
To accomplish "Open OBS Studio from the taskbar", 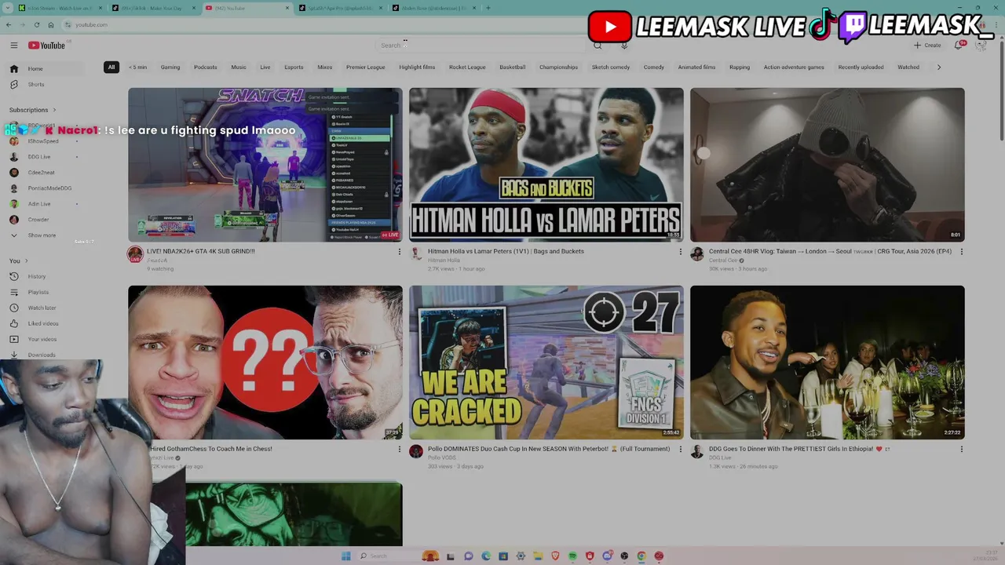I will point(624,556).
